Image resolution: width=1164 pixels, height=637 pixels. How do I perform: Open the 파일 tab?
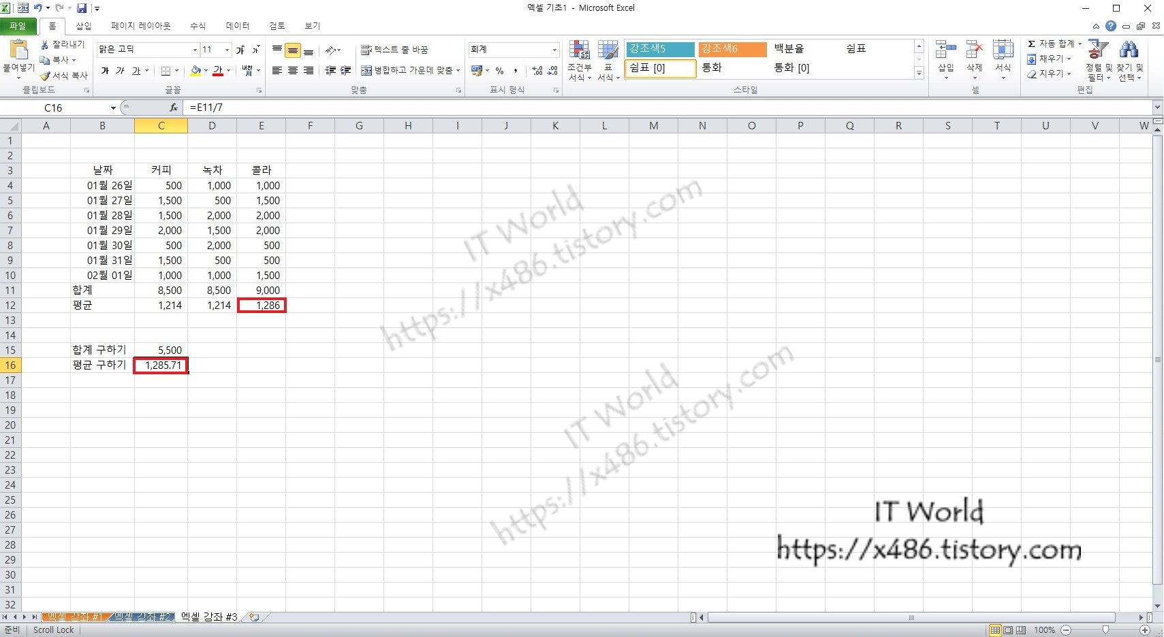coord(18,26)
